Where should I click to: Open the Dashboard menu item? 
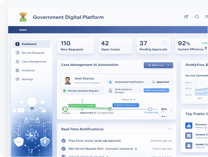[31, 44]
